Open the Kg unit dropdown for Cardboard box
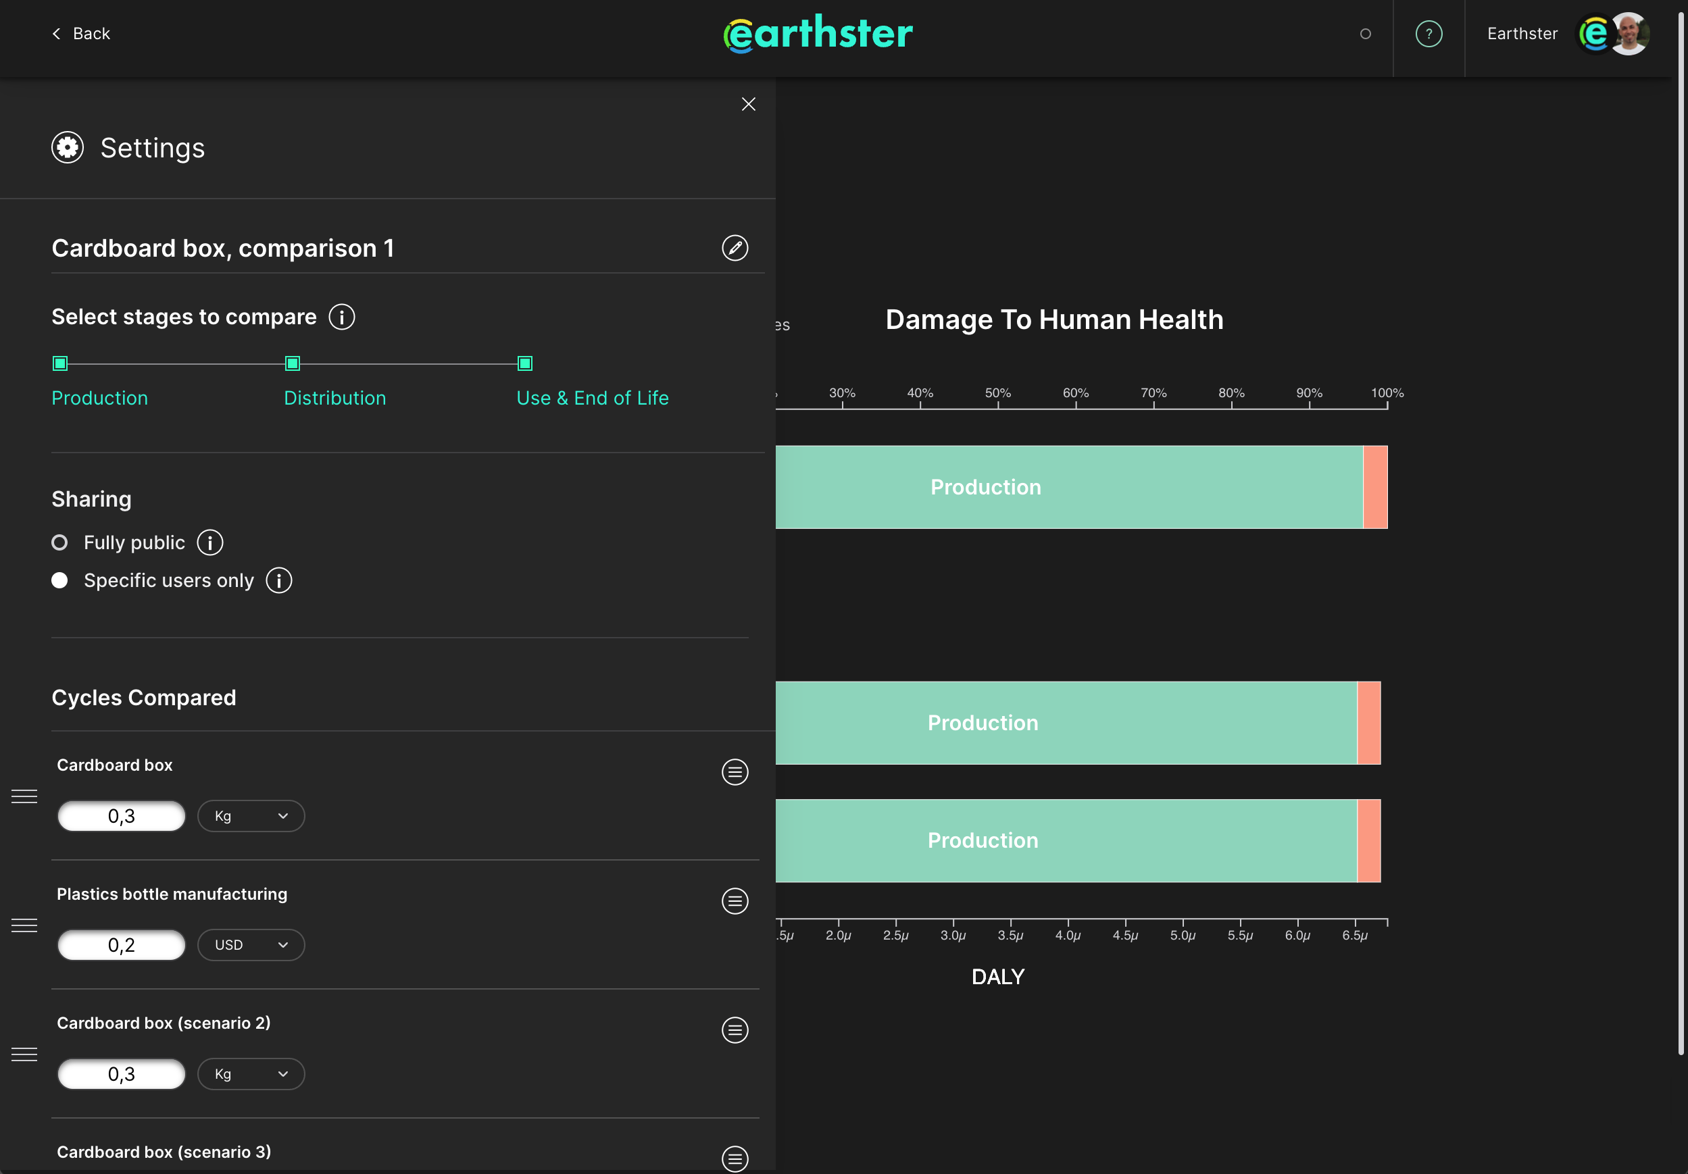 [x=251, y=816]
